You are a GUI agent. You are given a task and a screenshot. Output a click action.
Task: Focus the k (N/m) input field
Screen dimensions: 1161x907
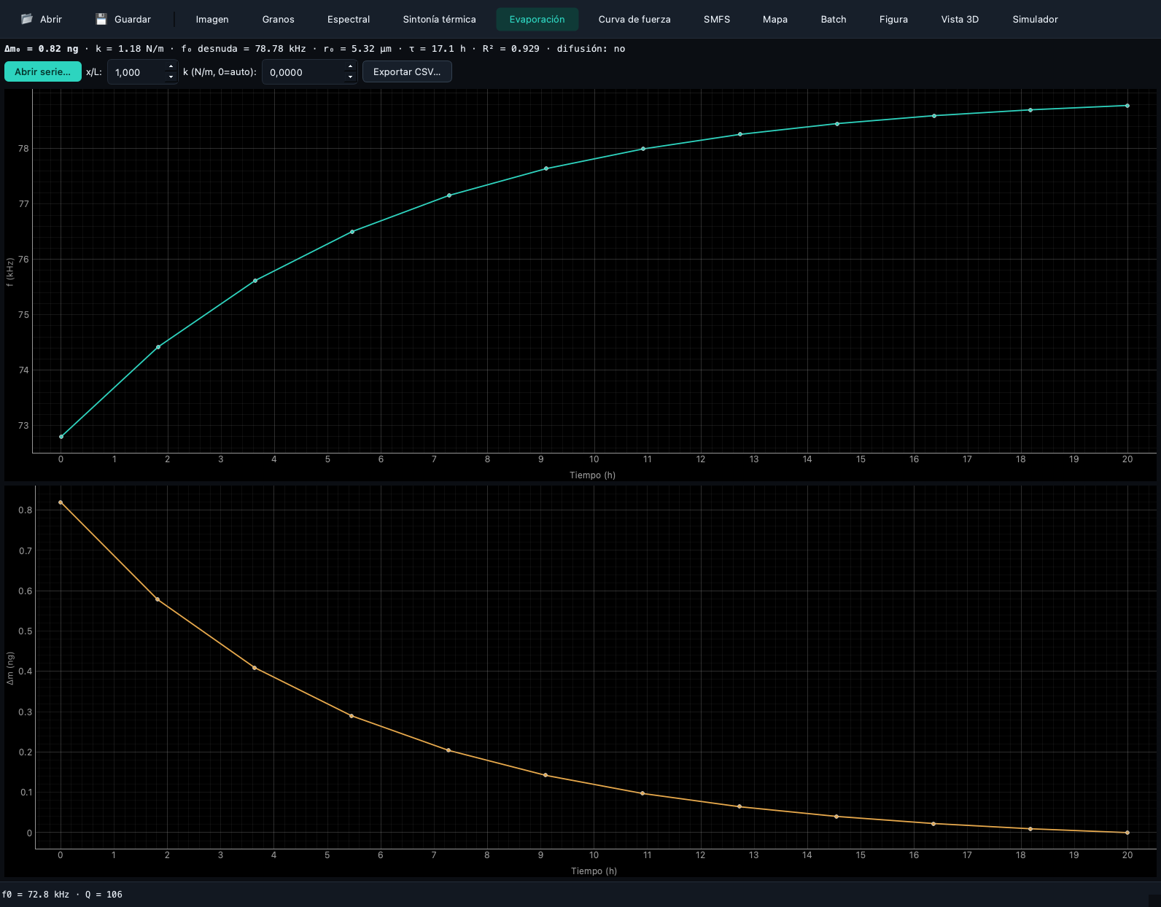pos(303,72)
